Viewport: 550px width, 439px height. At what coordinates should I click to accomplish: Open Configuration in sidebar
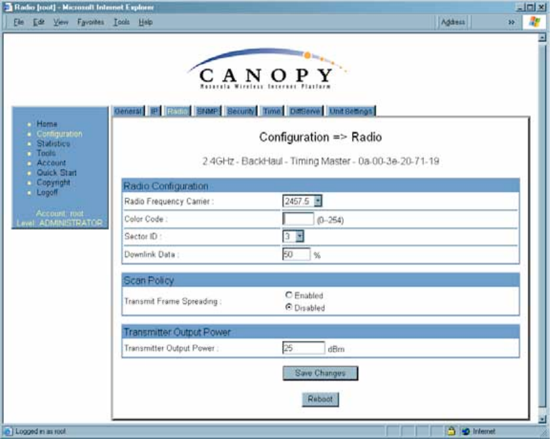[x=59, y=134]
